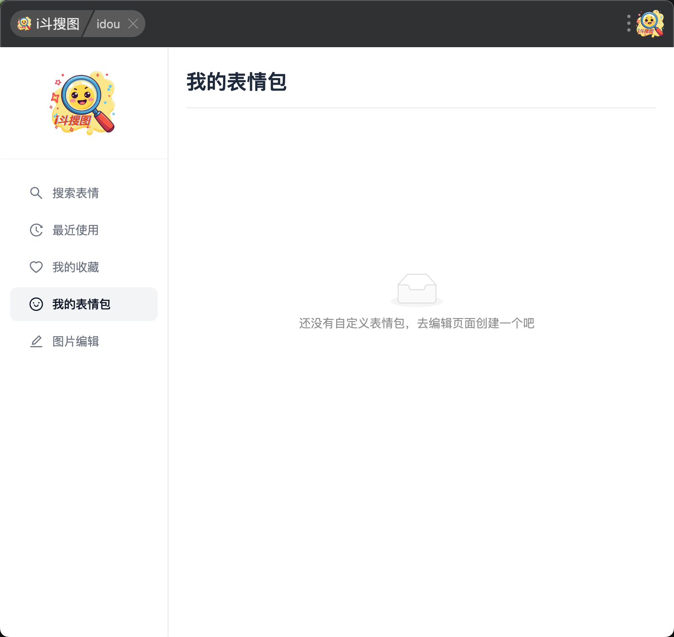Click the pencil icon beside 图片编辑
The height and width of the screenshot is (637, 674).
(x=36, y=341)
